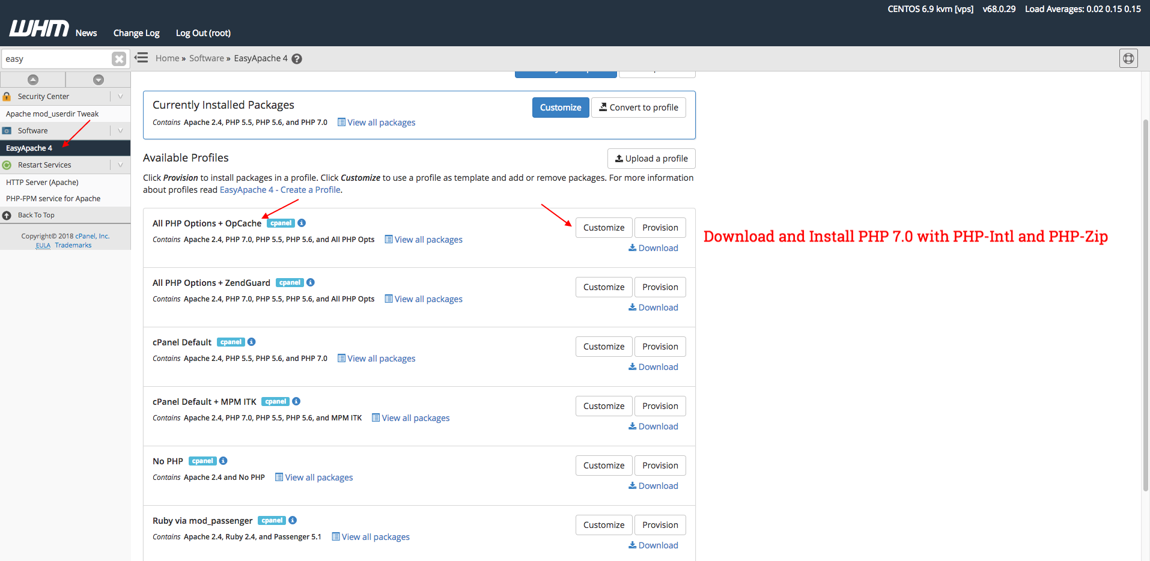Click Convert to profile button
Viewport: 1150px width, 561px height.
pos(638,108)
